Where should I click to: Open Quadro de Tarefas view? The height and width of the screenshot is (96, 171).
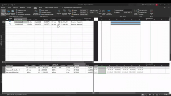pyautogui.click(x=13, y=12)
